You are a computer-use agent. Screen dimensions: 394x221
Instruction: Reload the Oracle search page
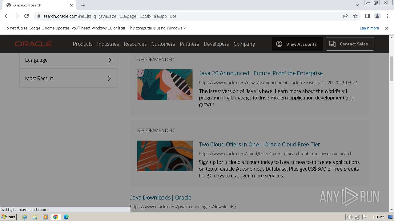coord(26,16)
